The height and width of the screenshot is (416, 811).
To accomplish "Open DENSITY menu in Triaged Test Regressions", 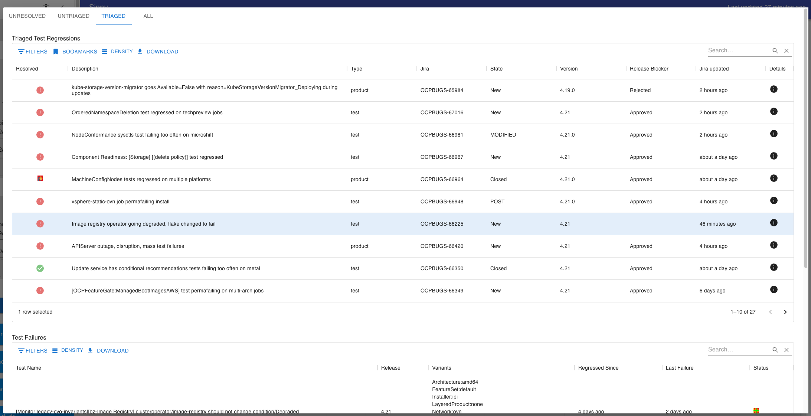I will [x=117, y=52].
